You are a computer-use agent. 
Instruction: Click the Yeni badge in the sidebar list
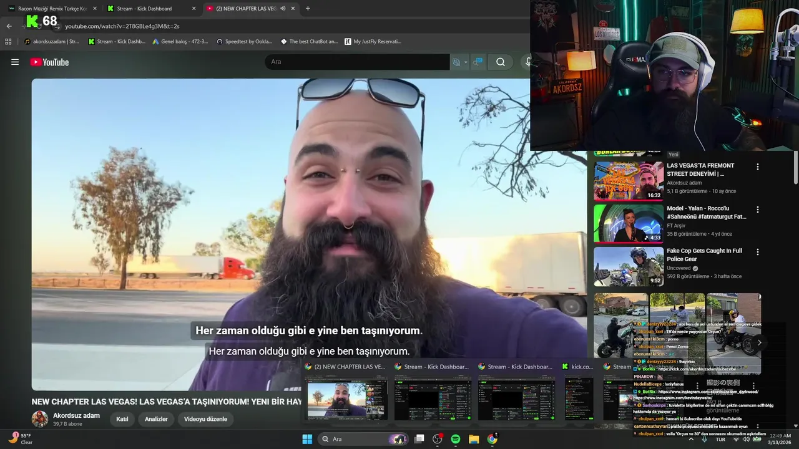click(674, 154)
